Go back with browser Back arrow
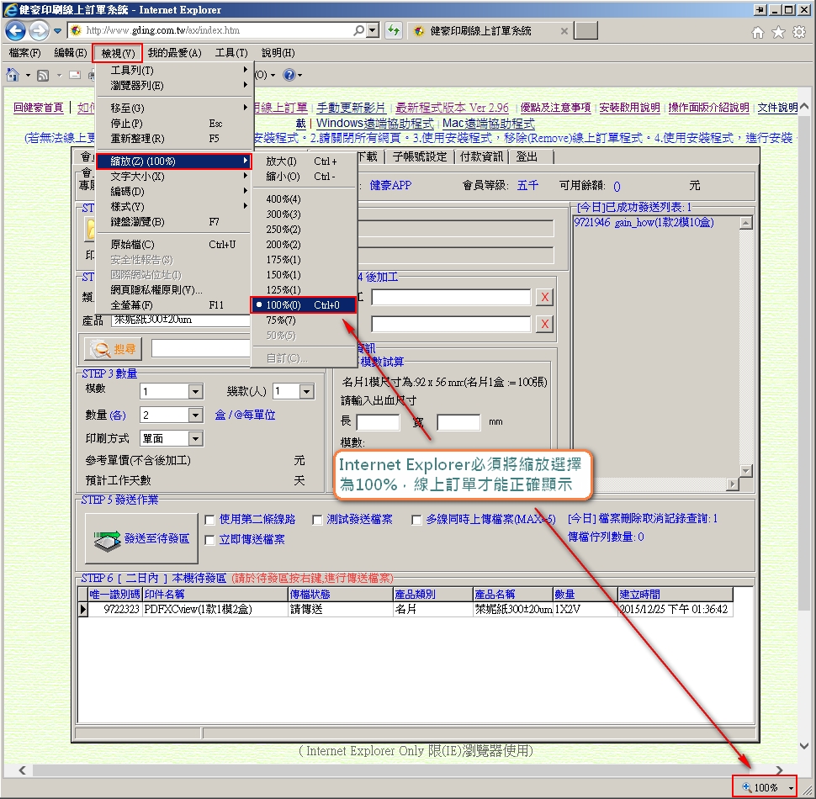 point(16,30)
